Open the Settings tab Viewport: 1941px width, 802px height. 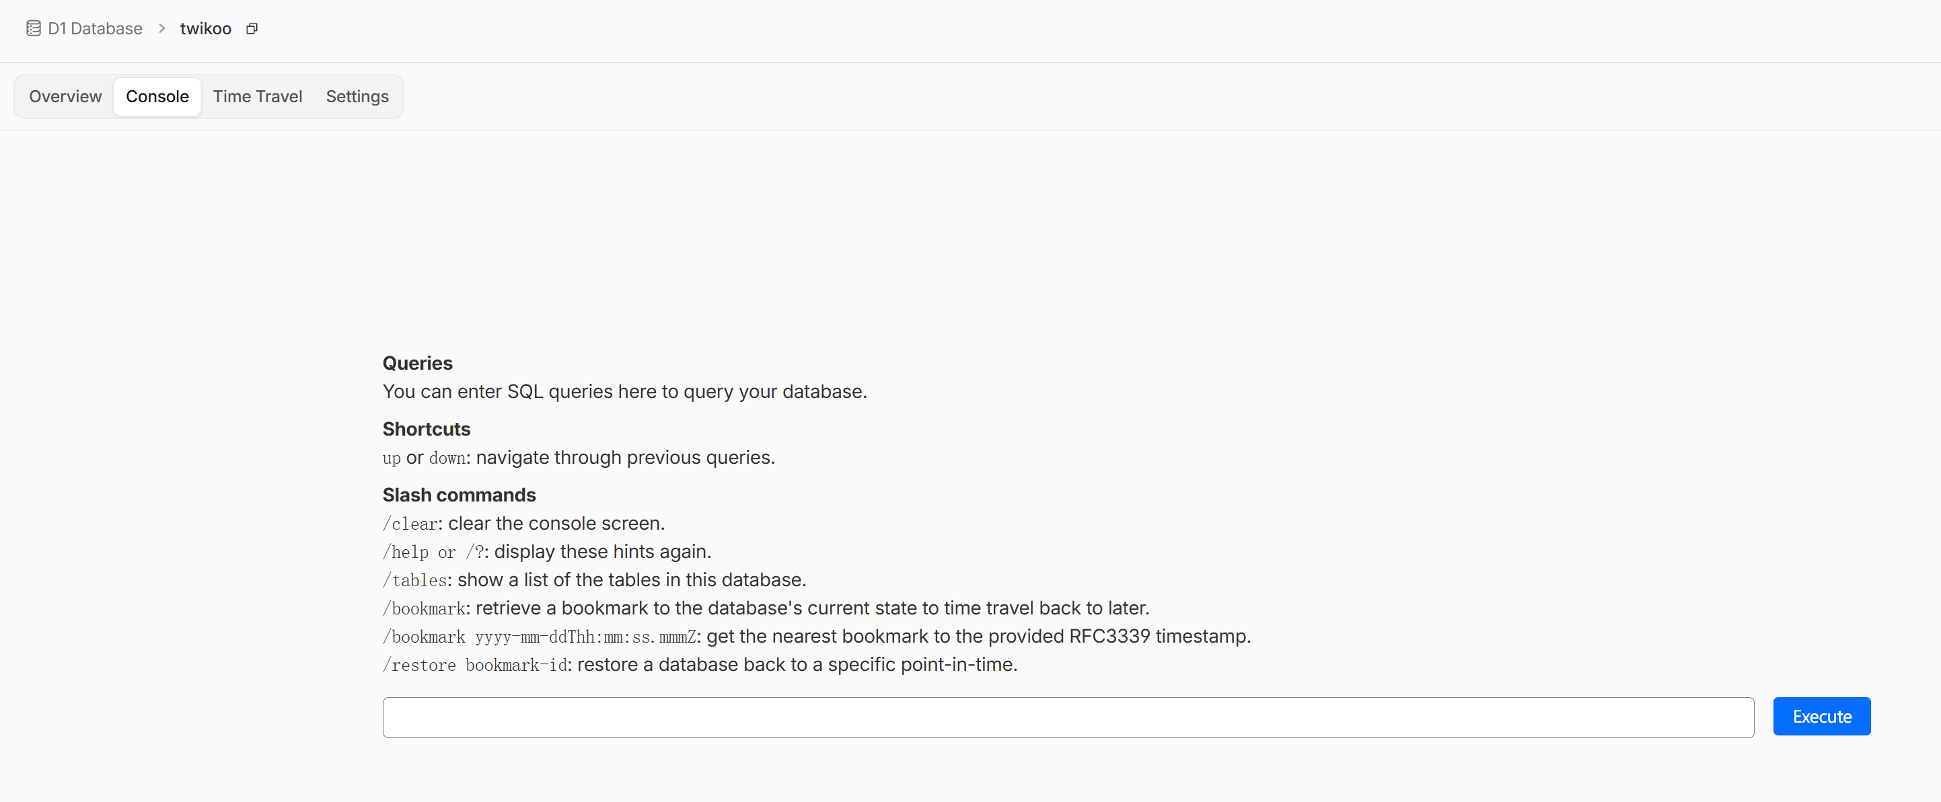point(357,96)
